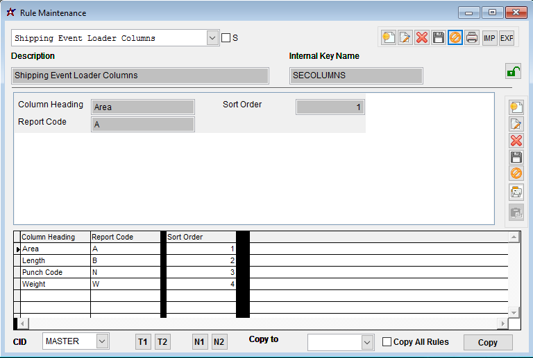Screen dimensions: 533x358
Task: Click the Internal Key Name field SECOLUMNS
Action: (x=356, y=75)
